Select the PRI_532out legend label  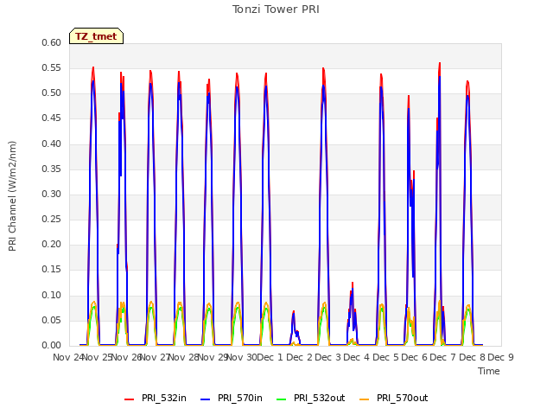320,398
